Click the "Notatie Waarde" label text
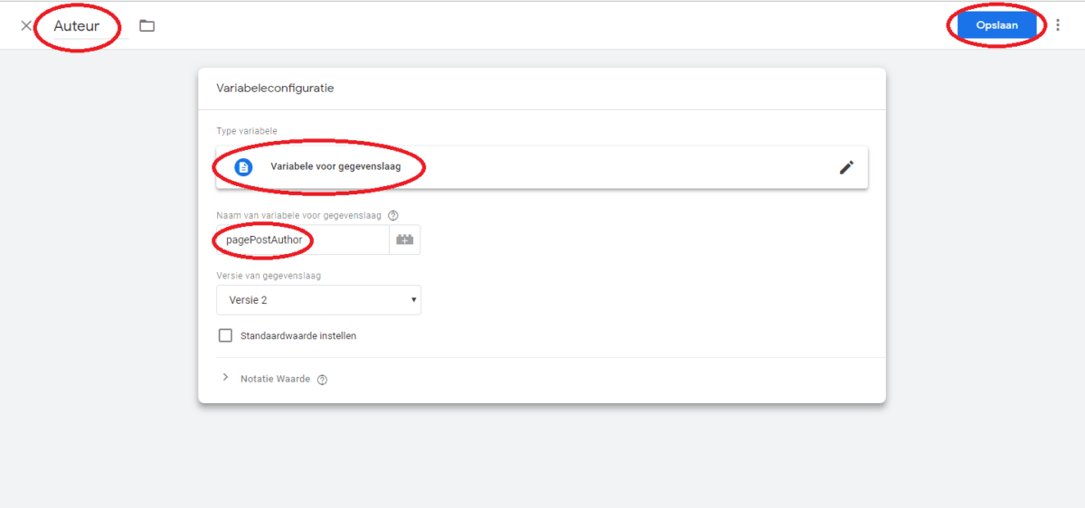 (x=275, y=379)
